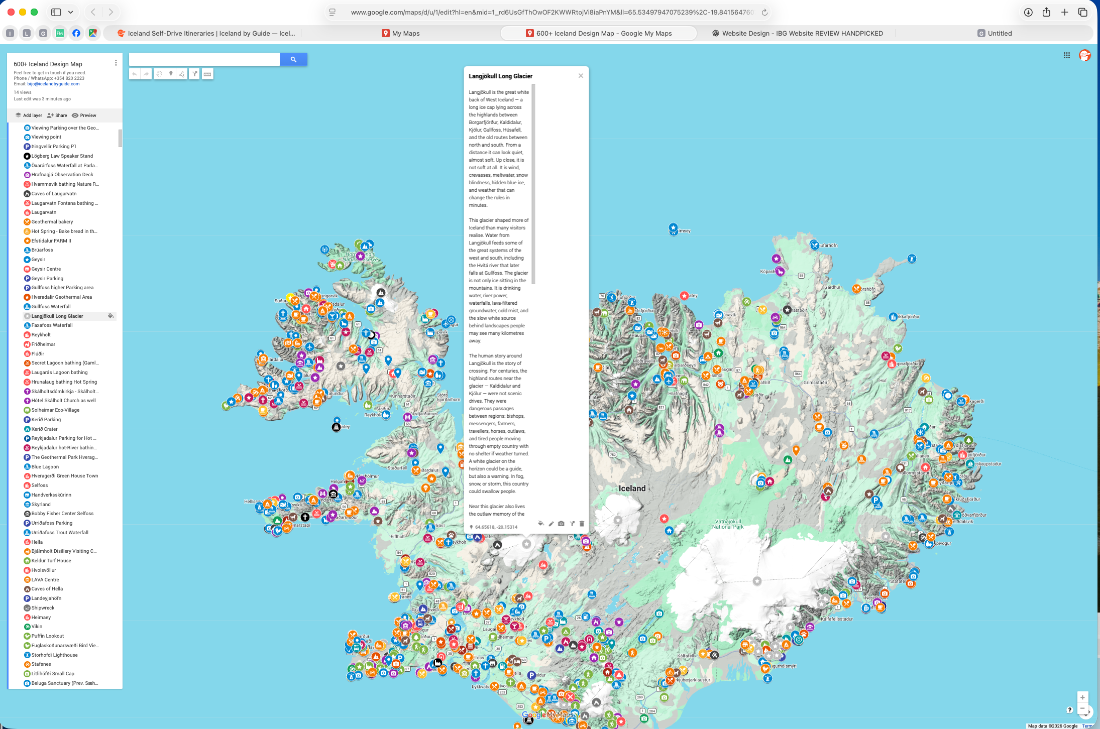Select the hand pan tool
The image size is (1100, 729).
coord(159,74)
